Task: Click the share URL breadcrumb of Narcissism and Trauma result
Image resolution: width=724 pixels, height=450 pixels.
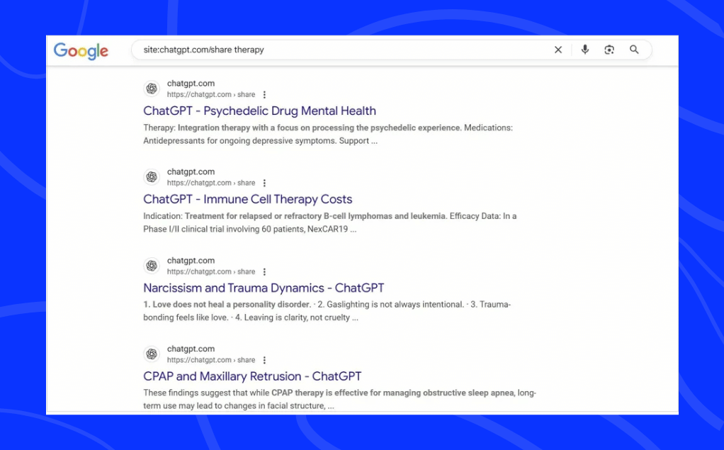Action: tap(211, 271)
